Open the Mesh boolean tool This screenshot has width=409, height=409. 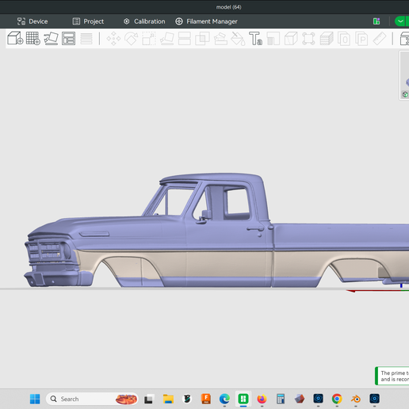(202, 39)
